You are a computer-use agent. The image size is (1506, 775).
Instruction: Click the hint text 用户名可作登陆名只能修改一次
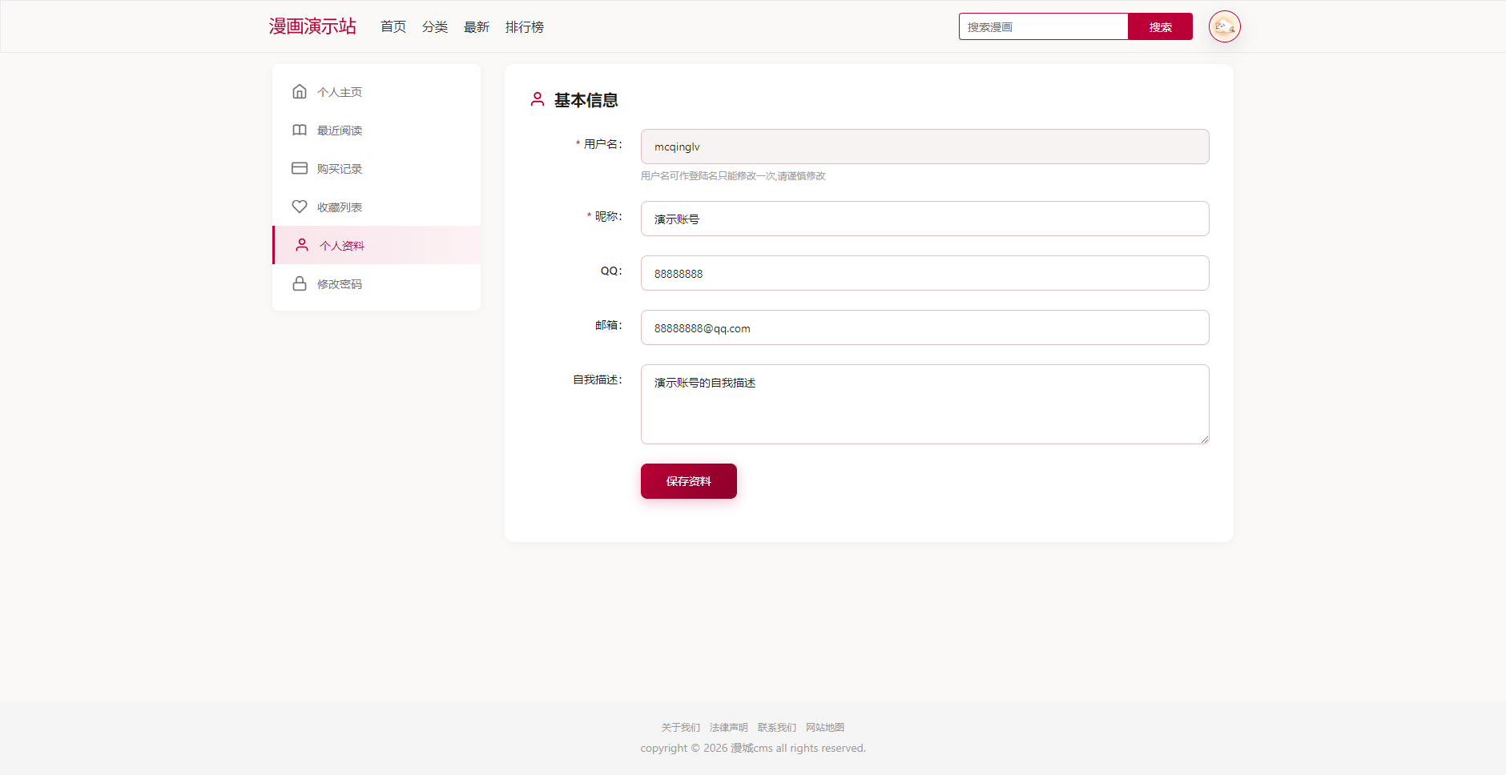point(733,175)
